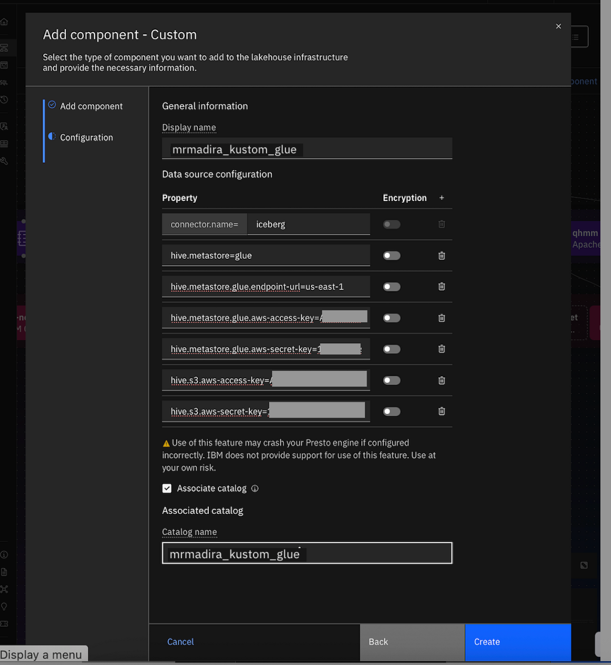The image size is (611, 665).
Task: Click the Display name input field
Action: [x=307, y=149]
